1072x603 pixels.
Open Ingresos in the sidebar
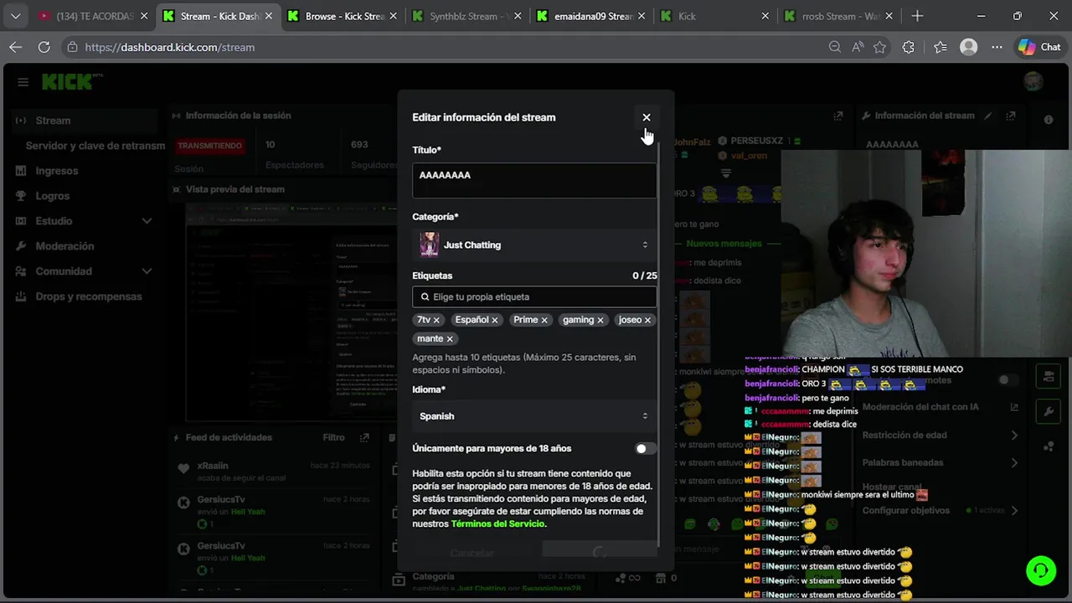click(x=57, y=171)
